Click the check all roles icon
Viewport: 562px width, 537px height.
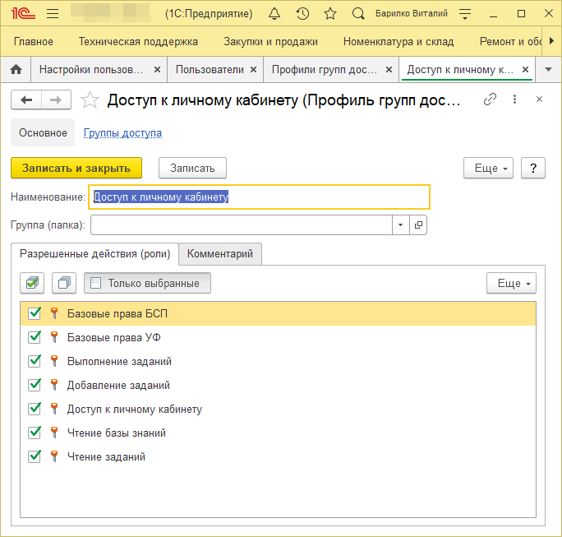point(33,283)
